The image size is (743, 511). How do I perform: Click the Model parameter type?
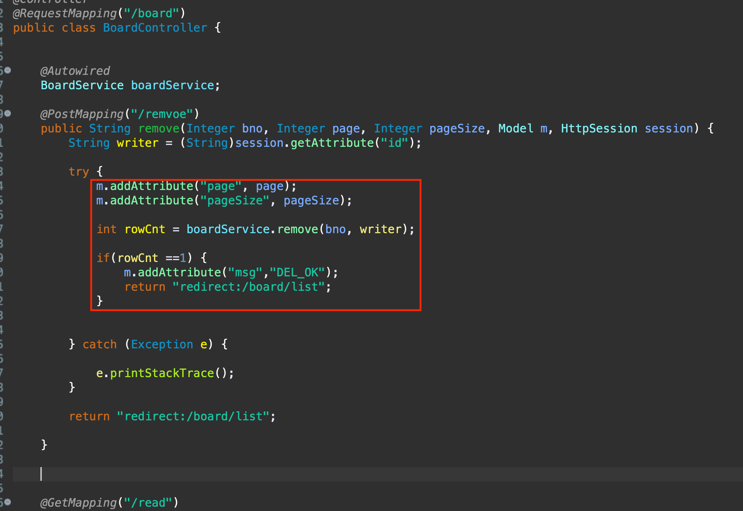(516, 128)
